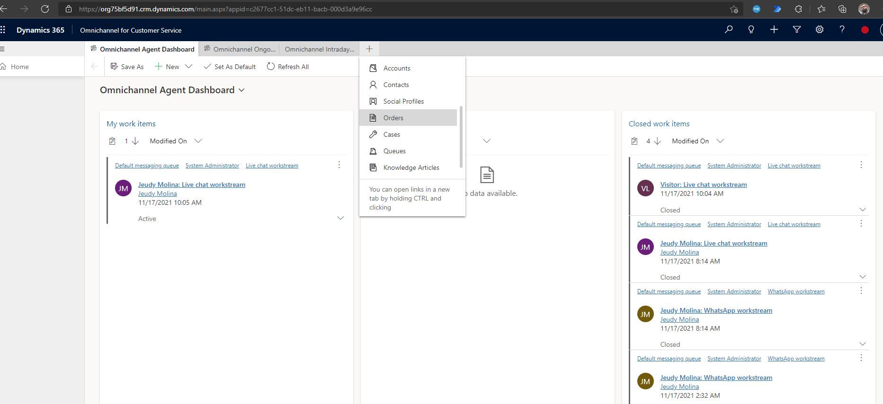The width and height of the screenshot is (883, 404).
Task: Click the browser address bar URL
Action: point(225,9)
